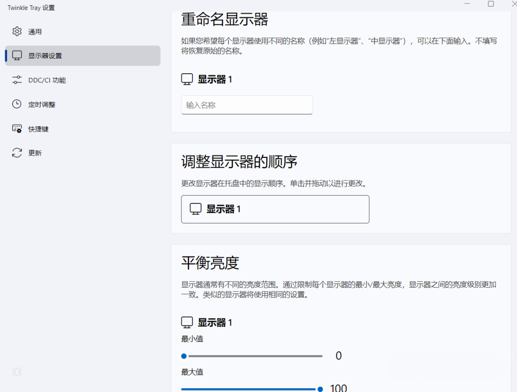Click the clock icon beside 定时调整
Viewport: 517px width, 392px height.
(17, 104)
